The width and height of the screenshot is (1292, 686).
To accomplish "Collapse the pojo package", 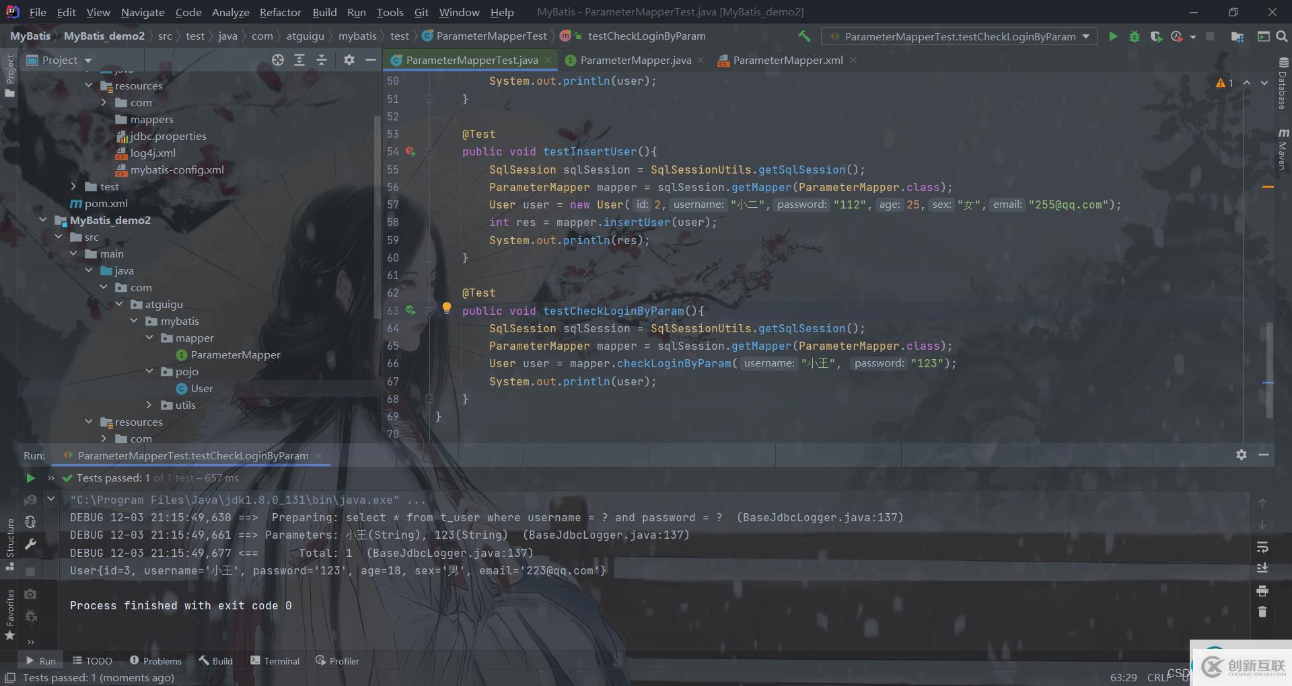I will click(x=149, y=371).
